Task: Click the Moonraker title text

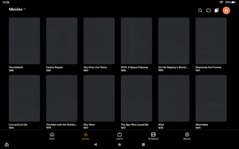Action: click(202, 125)
